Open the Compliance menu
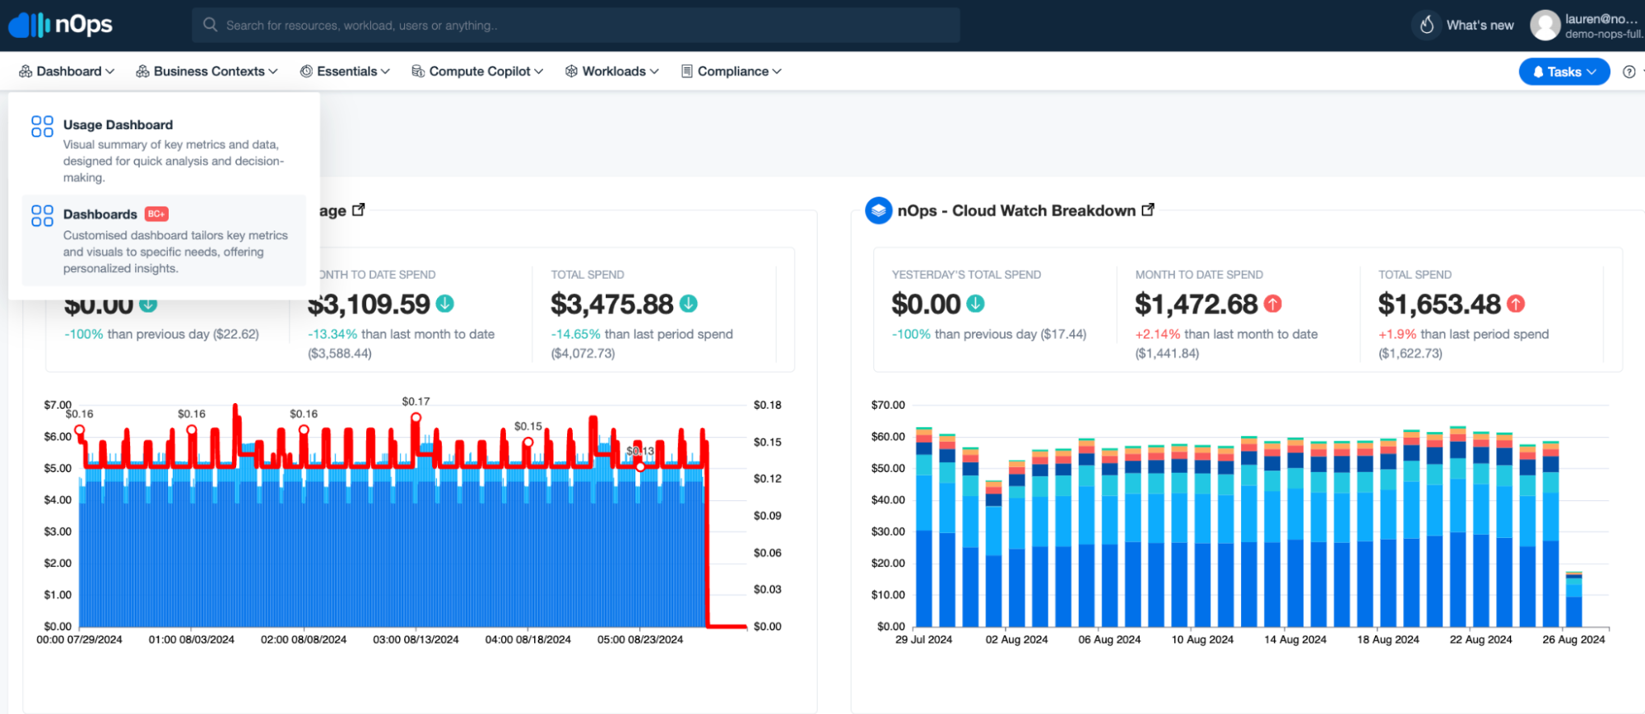1645x714 pixels. [731, 72]
